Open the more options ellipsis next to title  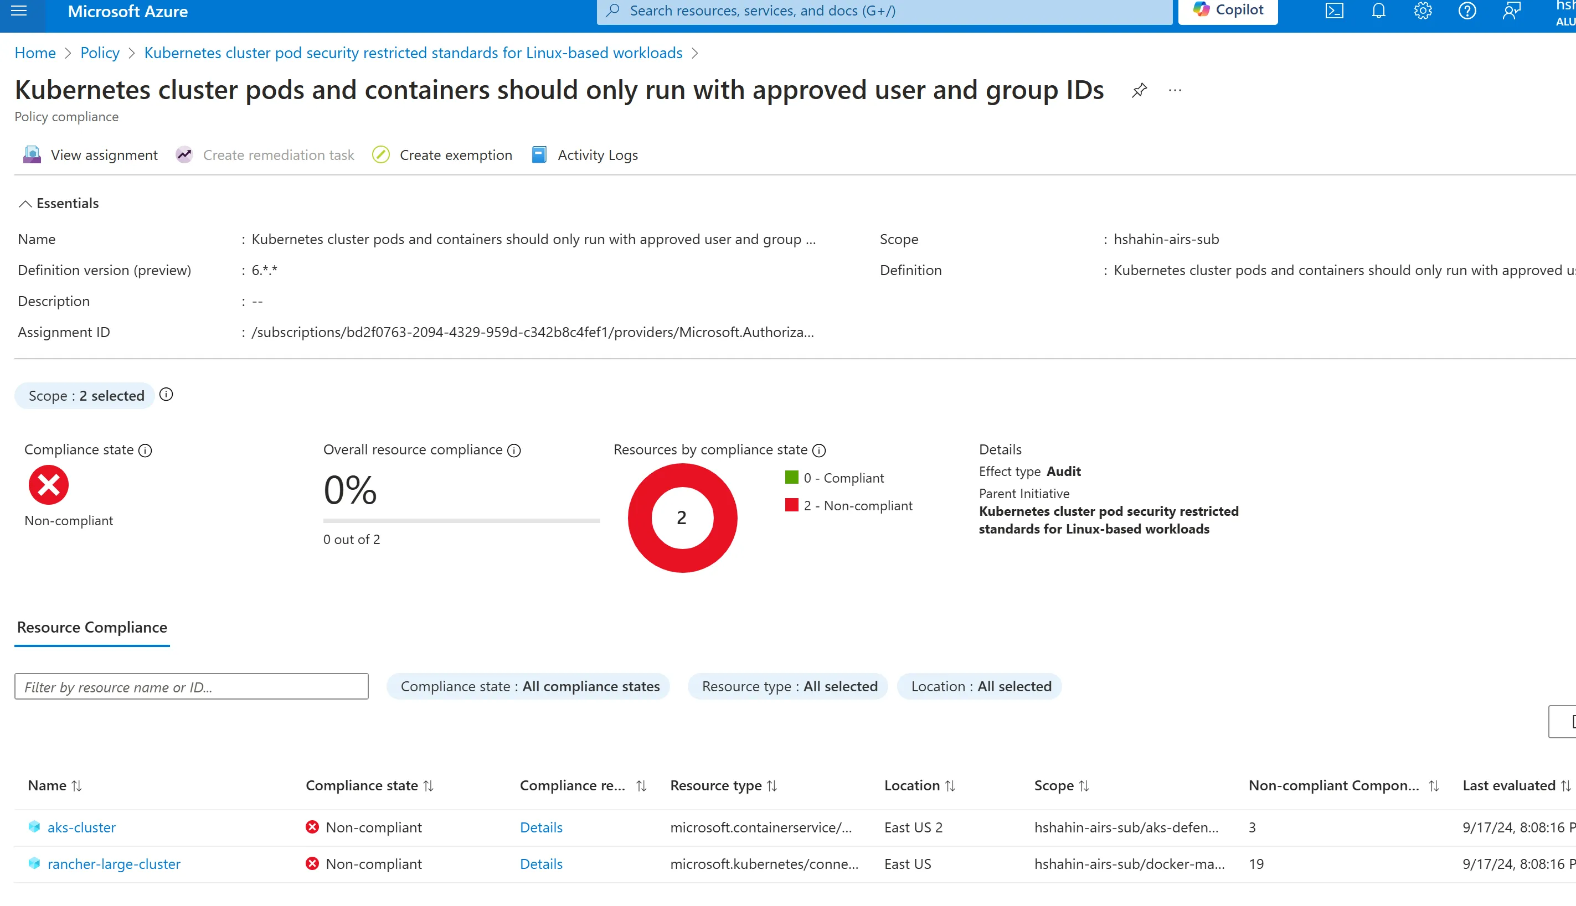1175,90
